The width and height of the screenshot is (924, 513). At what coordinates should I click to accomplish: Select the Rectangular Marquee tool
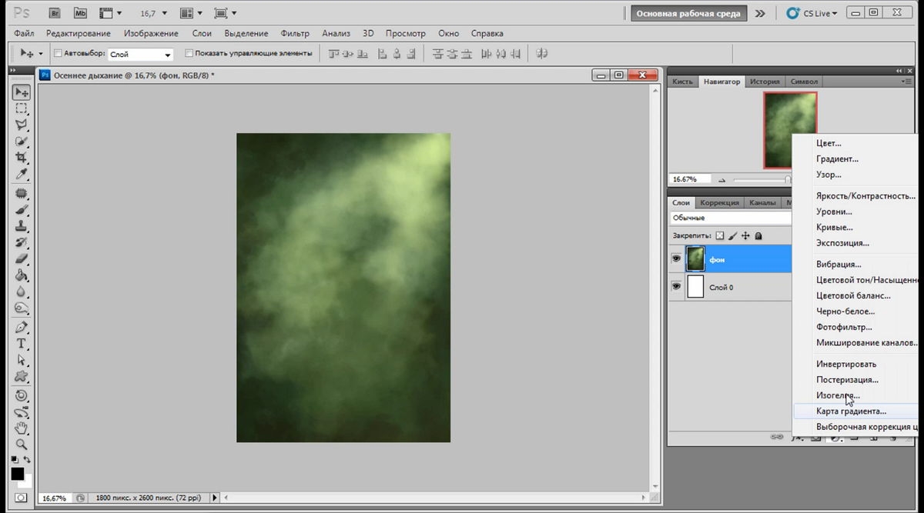pos(21,108)
